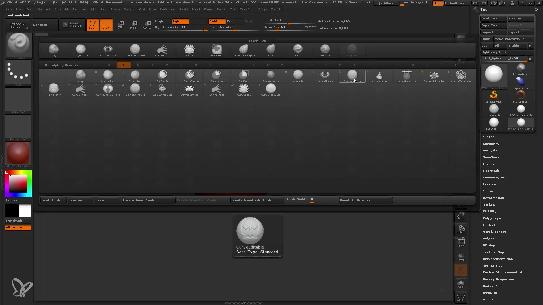The height and width of the screenshot is (305, 543).
Task: Pick the ClipCircle brush
Action: pos(162,76)
